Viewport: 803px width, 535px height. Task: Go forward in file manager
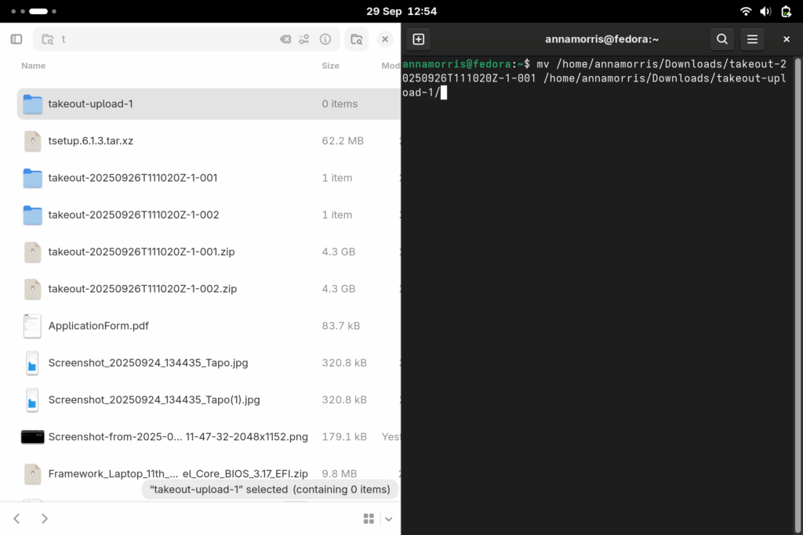[x=45, y=519]
